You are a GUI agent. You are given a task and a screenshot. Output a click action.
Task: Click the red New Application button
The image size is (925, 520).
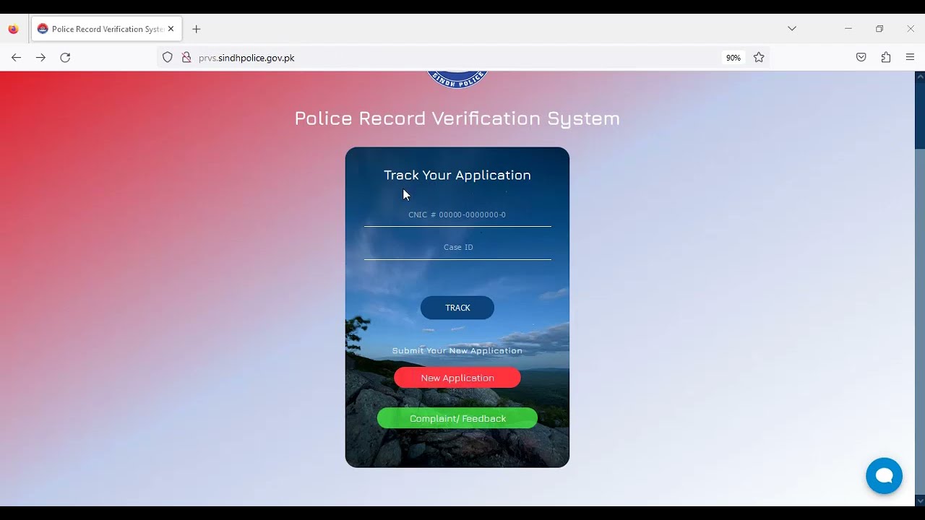coord(457,378)
